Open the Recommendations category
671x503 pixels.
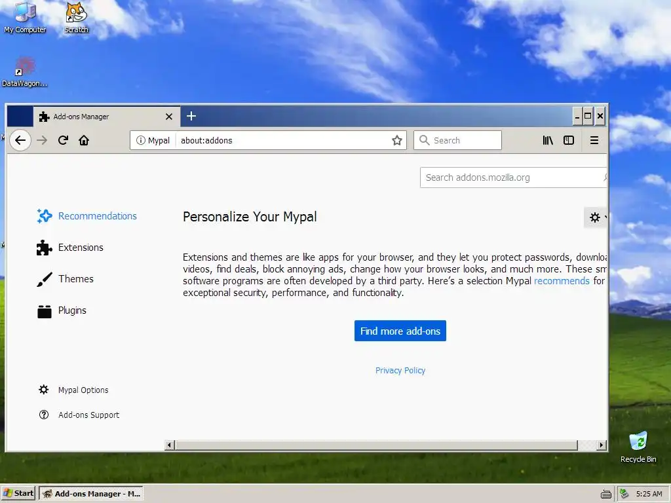(x=87, y=216)
